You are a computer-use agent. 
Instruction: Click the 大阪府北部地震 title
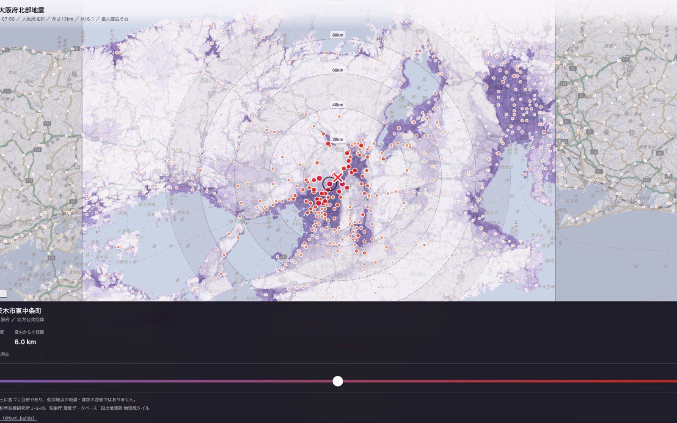click(22, 10)
